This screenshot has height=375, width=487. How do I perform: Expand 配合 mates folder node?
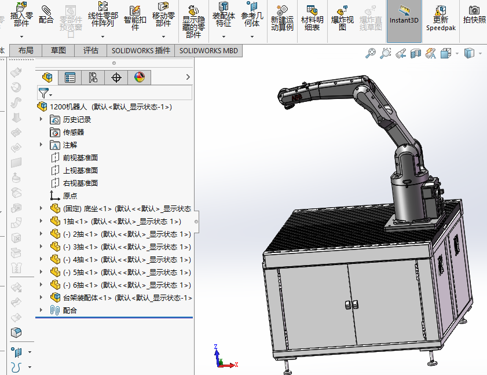tap(41, 310)
